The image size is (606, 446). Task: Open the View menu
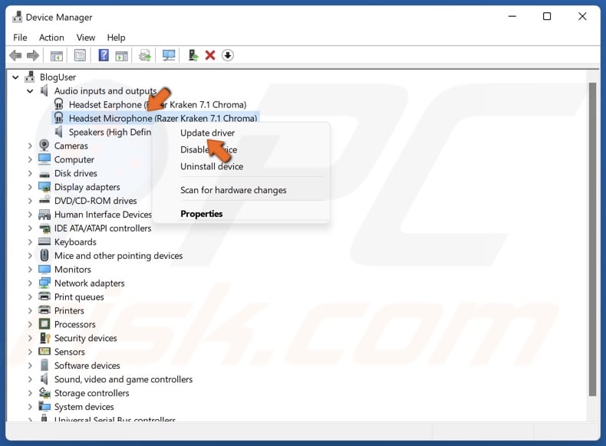86,38
